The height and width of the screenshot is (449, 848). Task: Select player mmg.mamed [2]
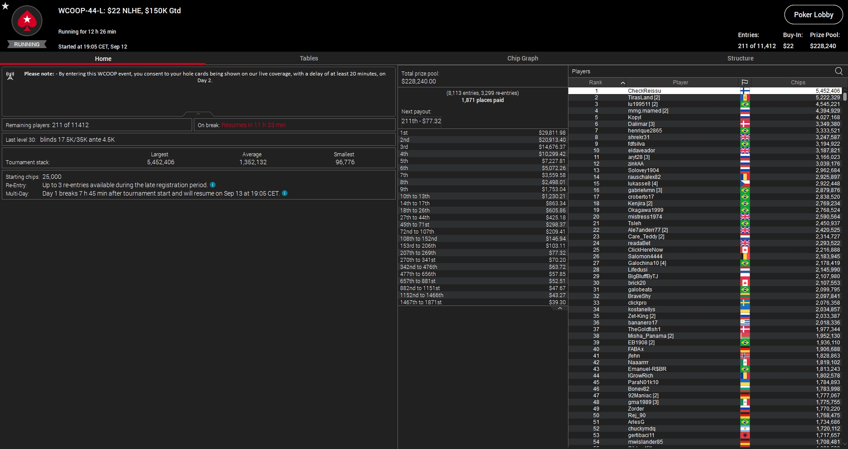(705, 111)
